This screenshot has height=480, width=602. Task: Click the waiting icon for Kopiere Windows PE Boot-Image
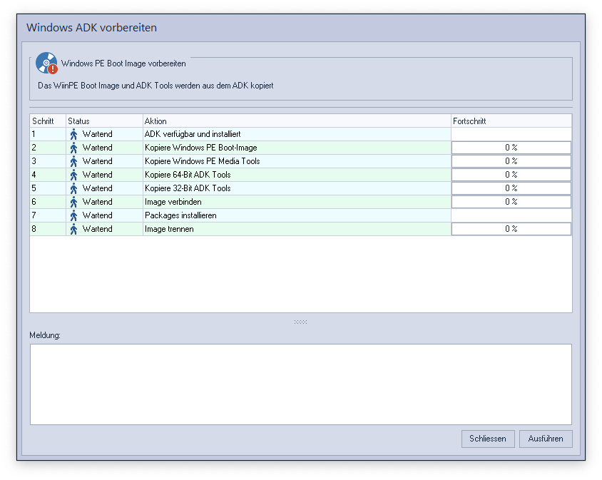click(73, 148)
